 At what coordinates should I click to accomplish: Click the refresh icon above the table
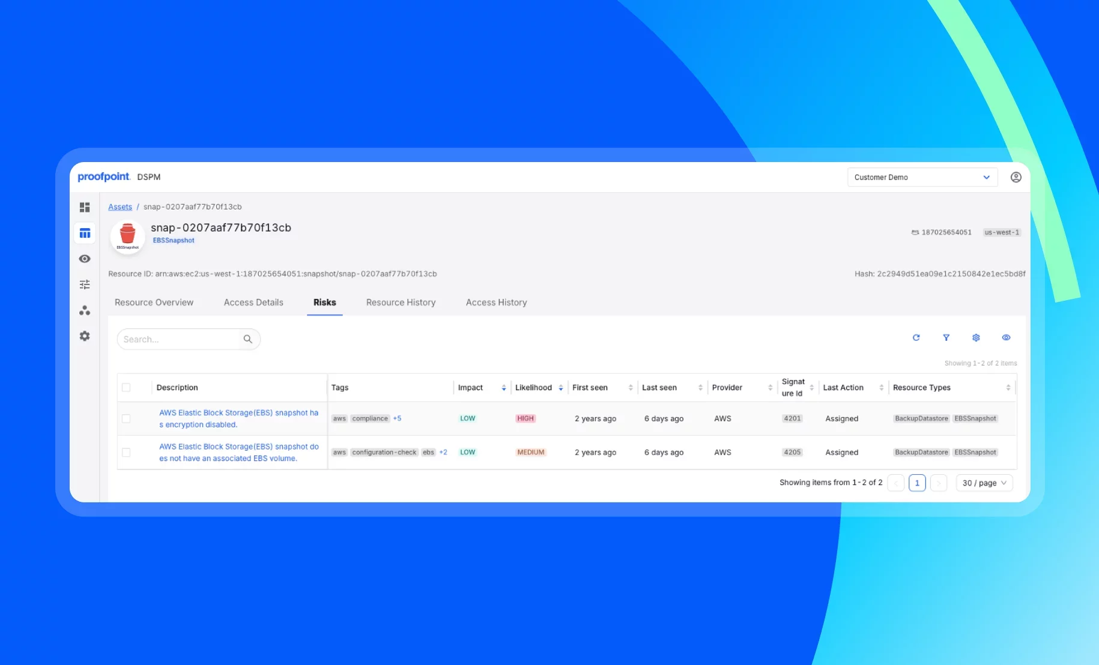coord(916,338)
